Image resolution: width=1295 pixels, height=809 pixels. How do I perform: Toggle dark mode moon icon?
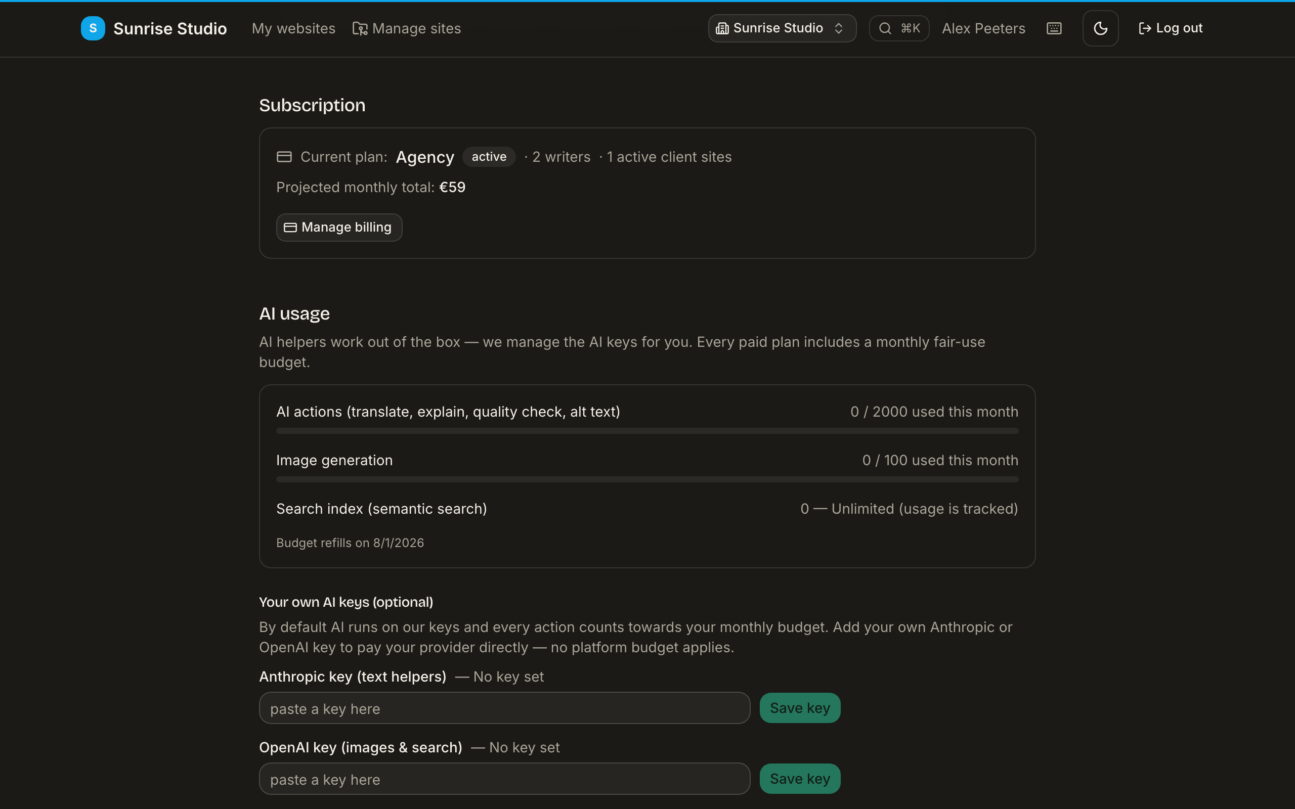[x=1100, y=28]
